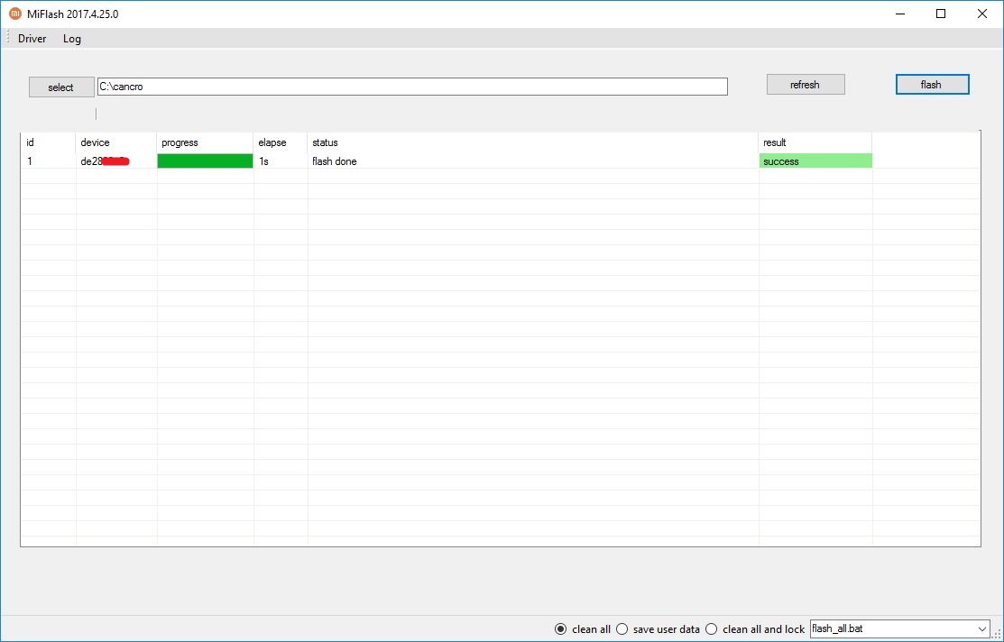Select the 'clean all' radio option
The width and height of the screenshot is (1004, 642).
click(x=582, y=629)
